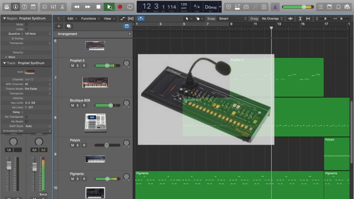354x199 pixels.
Task: Click the Boutique 808 drum machine icon
Action: (95, 122)
